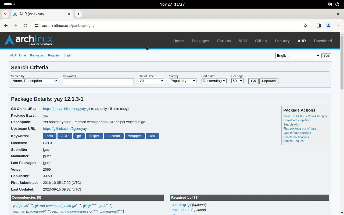Open the github.com/Jguer/yay upstream link

tap(65, 129)
